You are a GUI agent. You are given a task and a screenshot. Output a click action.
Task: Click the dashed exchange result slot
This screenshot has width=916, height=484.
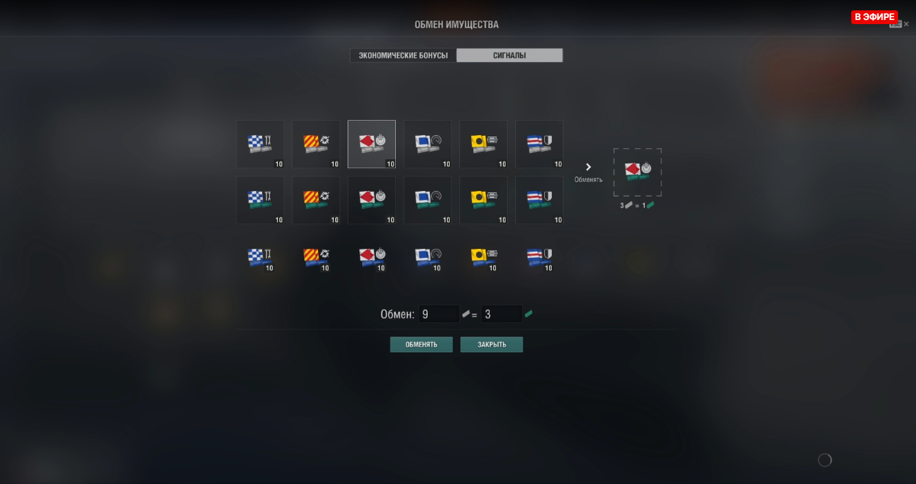point(637,172)
